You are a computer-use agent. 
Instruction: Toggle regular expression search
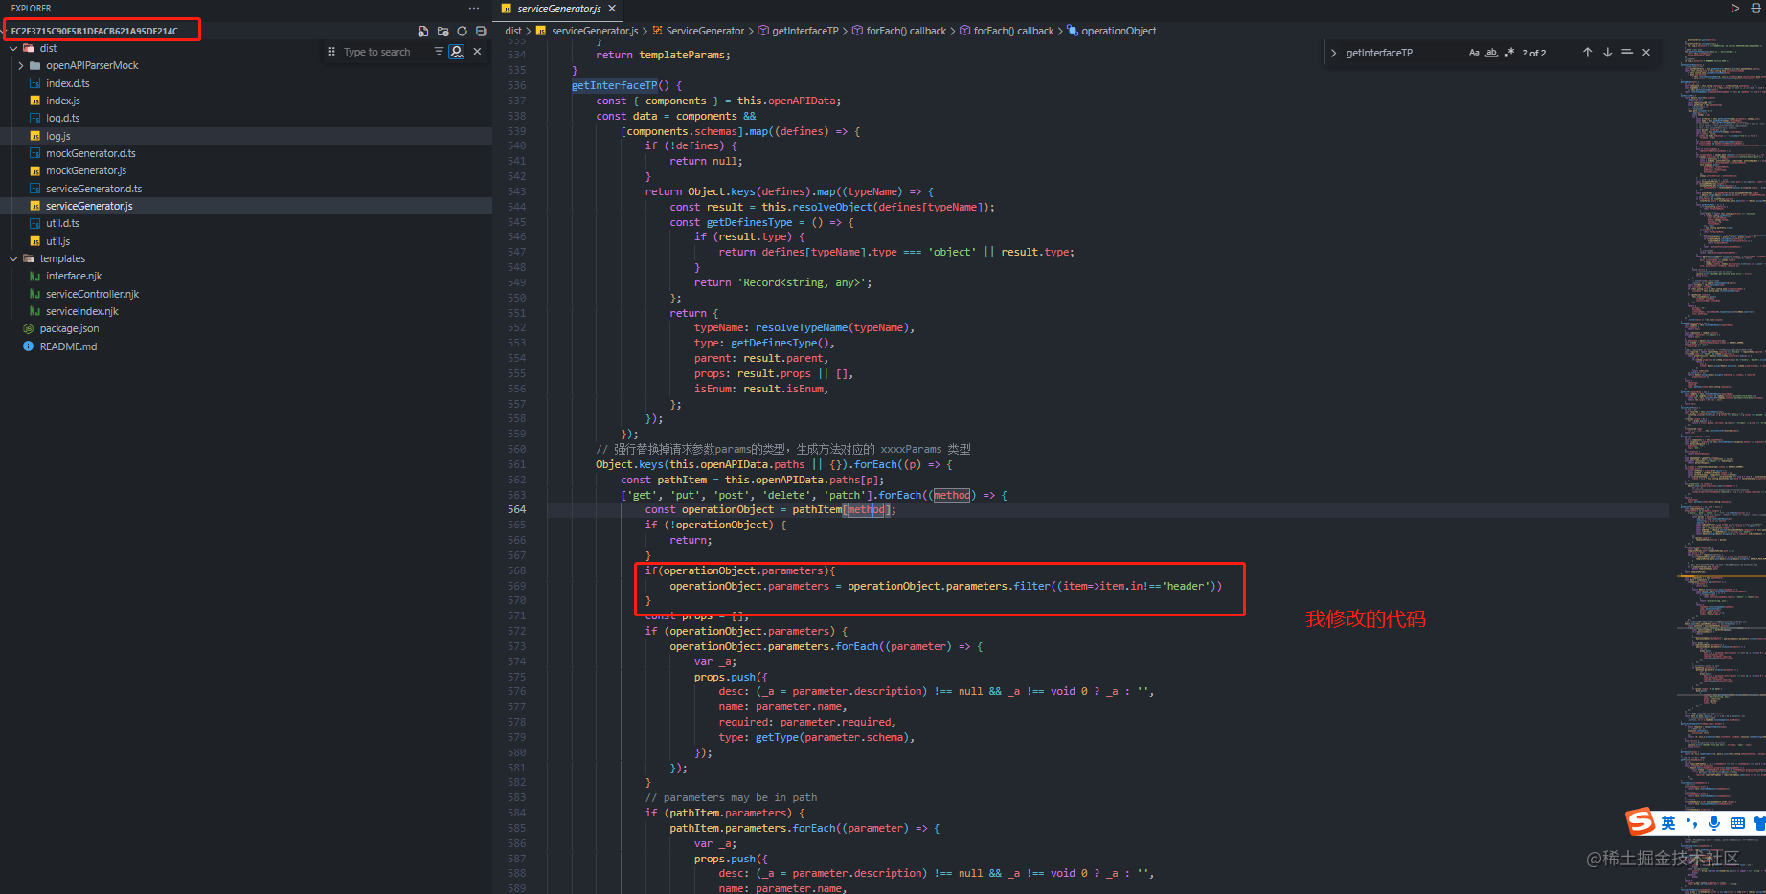coord(1508,53)
